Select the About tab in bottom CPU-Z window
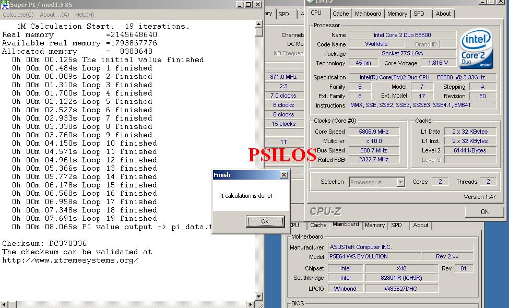509x308 pixels. (x=421, y=225)
